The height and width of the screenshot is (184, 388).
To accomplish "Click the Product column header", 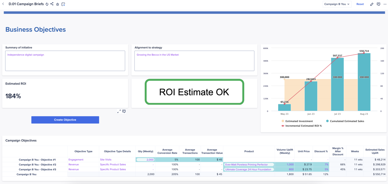I will coord(249,151).
